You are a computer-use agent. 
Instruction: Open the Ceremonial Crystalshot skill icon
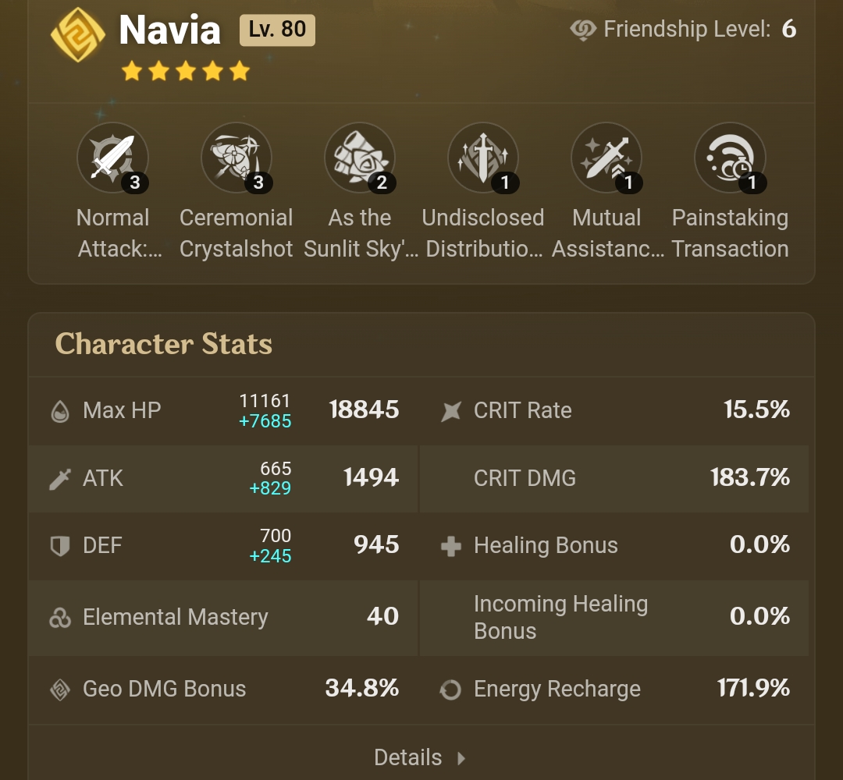236,157
